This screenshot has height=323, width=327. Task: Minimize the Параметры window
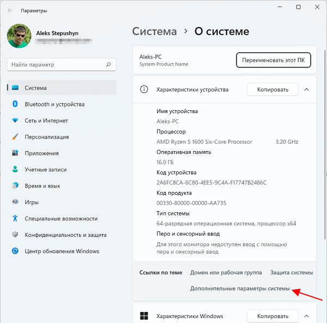280,7
